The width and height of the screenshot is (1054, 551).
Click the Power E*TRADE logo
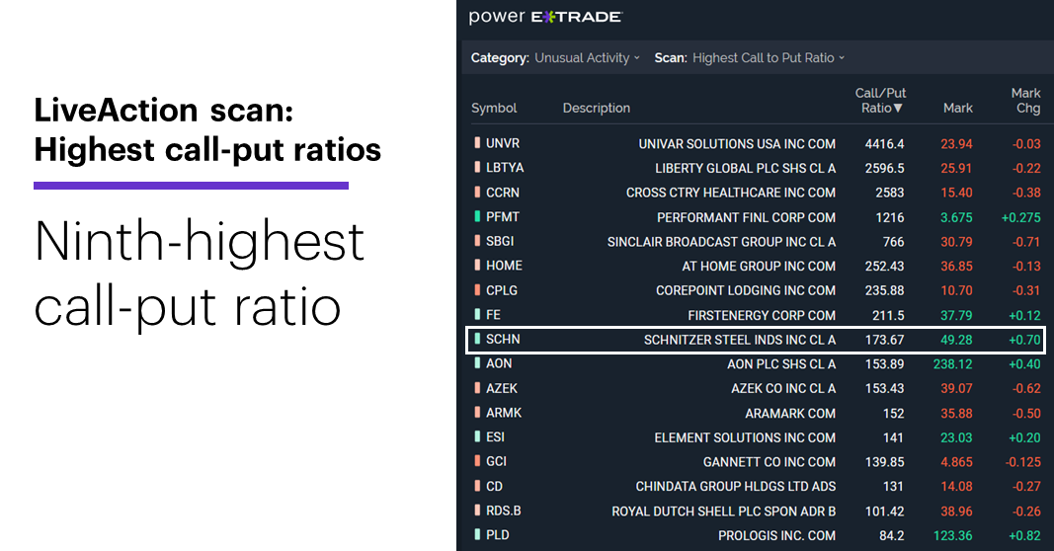coord(546,17)
